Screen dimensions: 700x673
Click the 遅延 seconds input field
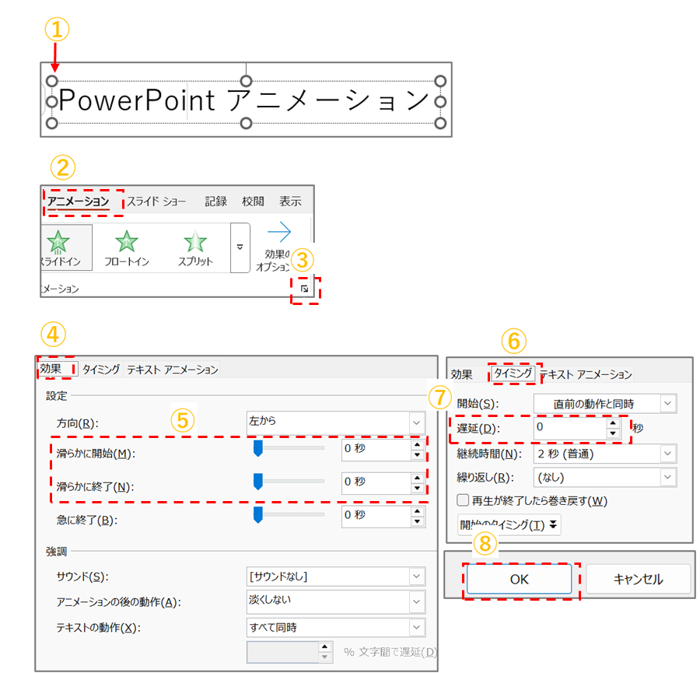569,428
